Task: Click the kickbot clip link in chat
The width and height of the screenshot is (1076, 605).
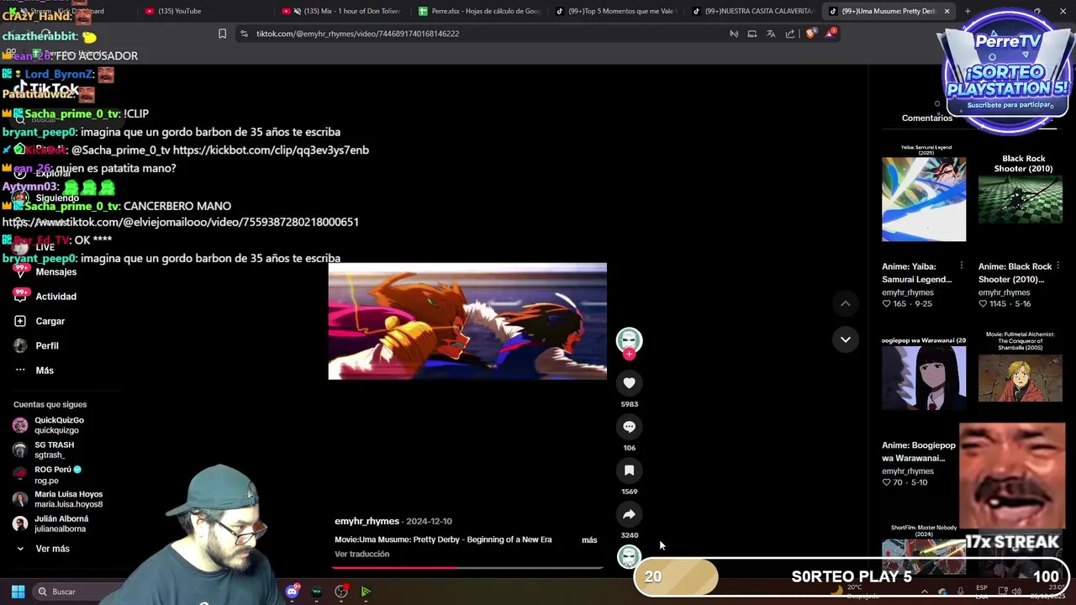Action: point(271,150)
